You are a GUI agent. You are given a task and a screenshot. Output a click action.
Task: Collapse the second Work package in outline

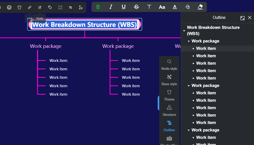(189, 86)
